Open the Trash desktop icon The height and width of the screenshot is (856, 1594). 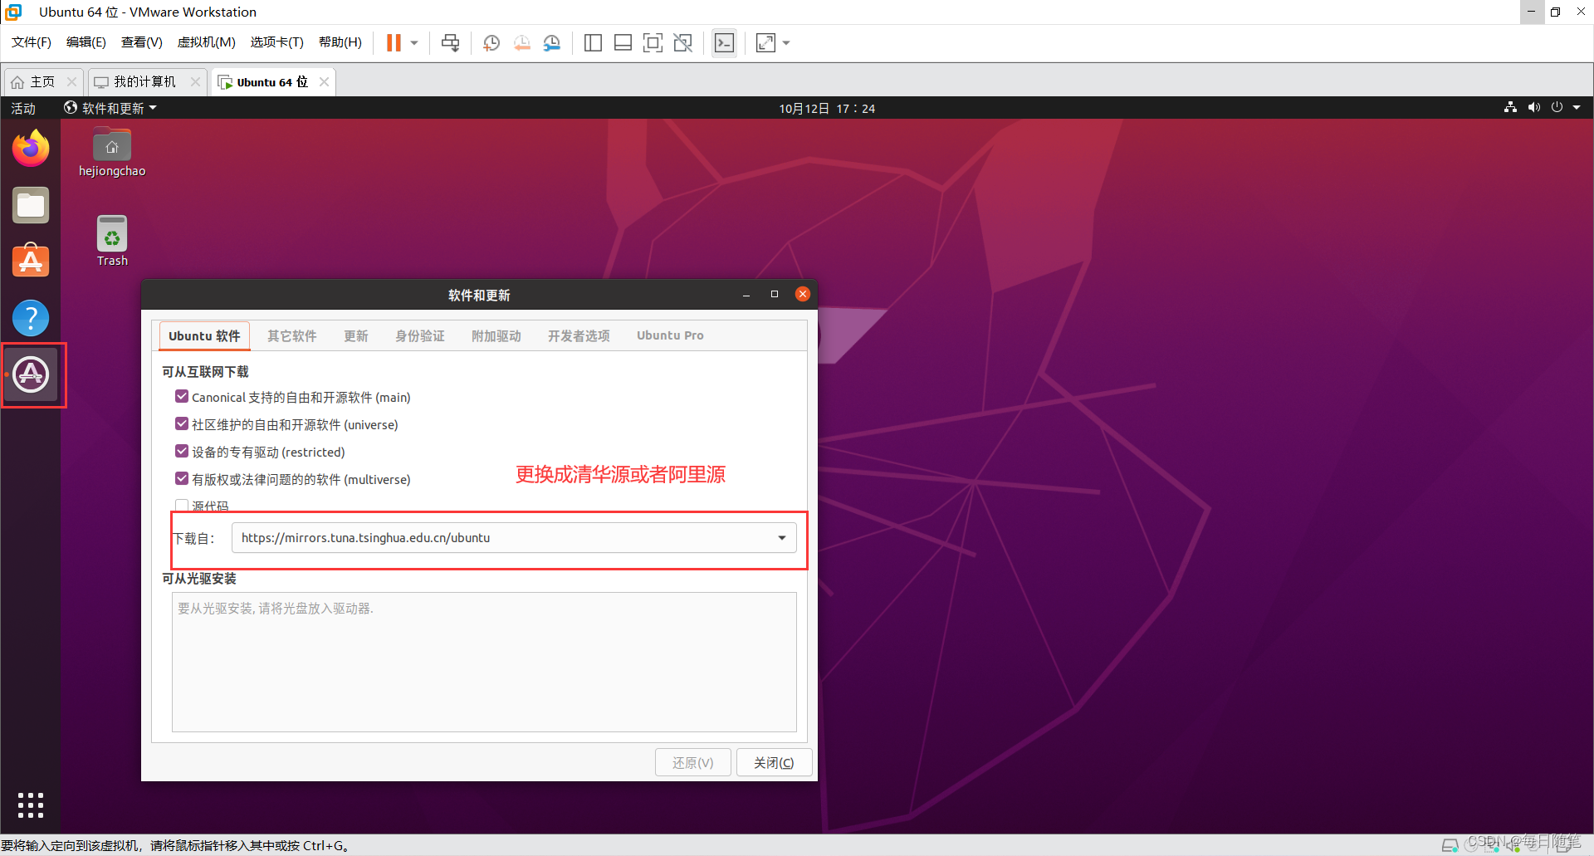(112, 241)
